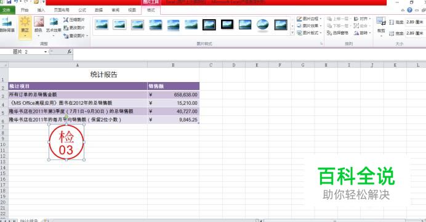Switch to the Formulas (公式) tab

tap(82, 10)
